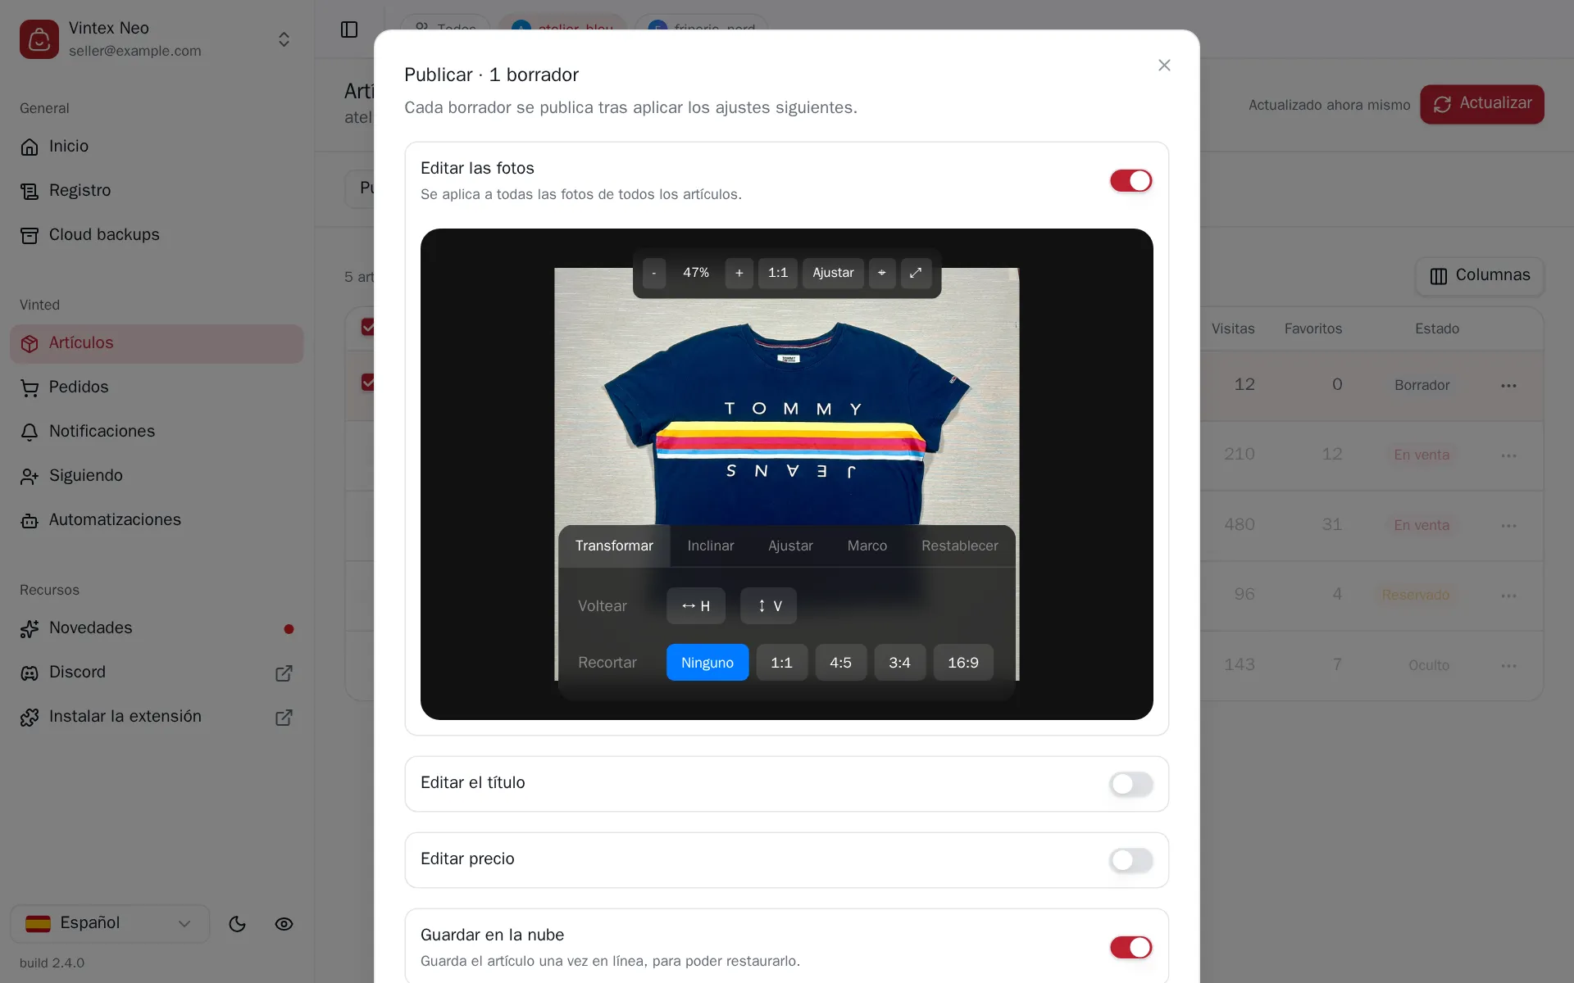This screenshot has width=1574, height=983.
Task: Select the Ninguno crop option
Action: (x=707, y=663)
